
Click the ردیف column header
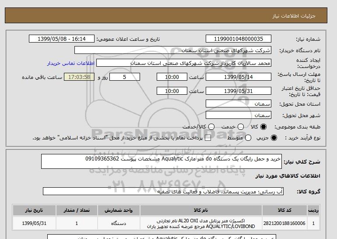(313, 210)
